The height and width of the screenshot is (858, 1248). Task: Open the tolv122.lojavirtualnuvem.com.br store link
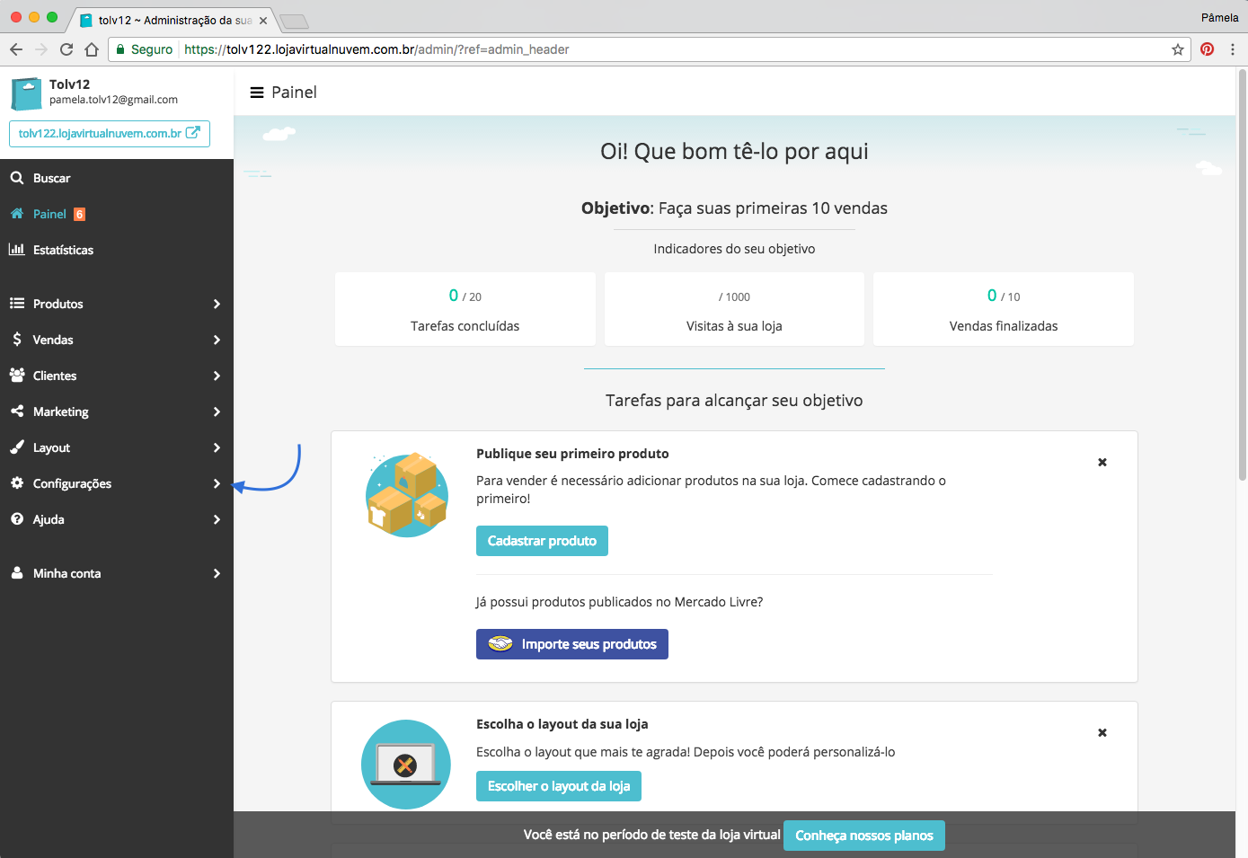[110, 134]
